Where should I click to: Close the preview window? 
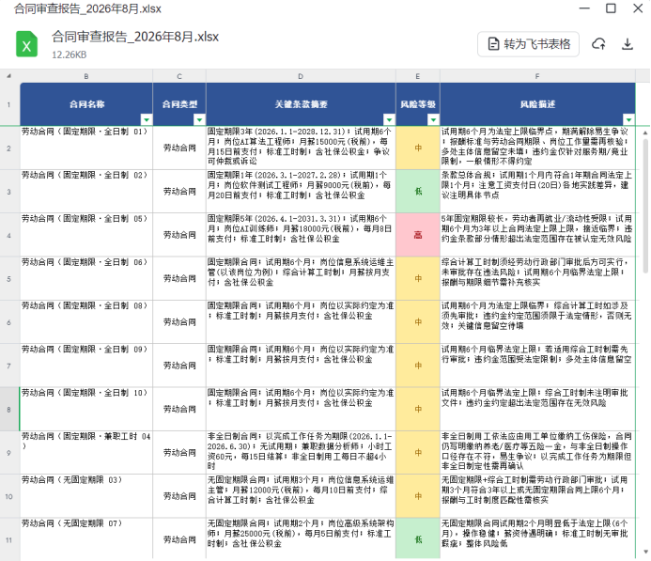(638, 8)
